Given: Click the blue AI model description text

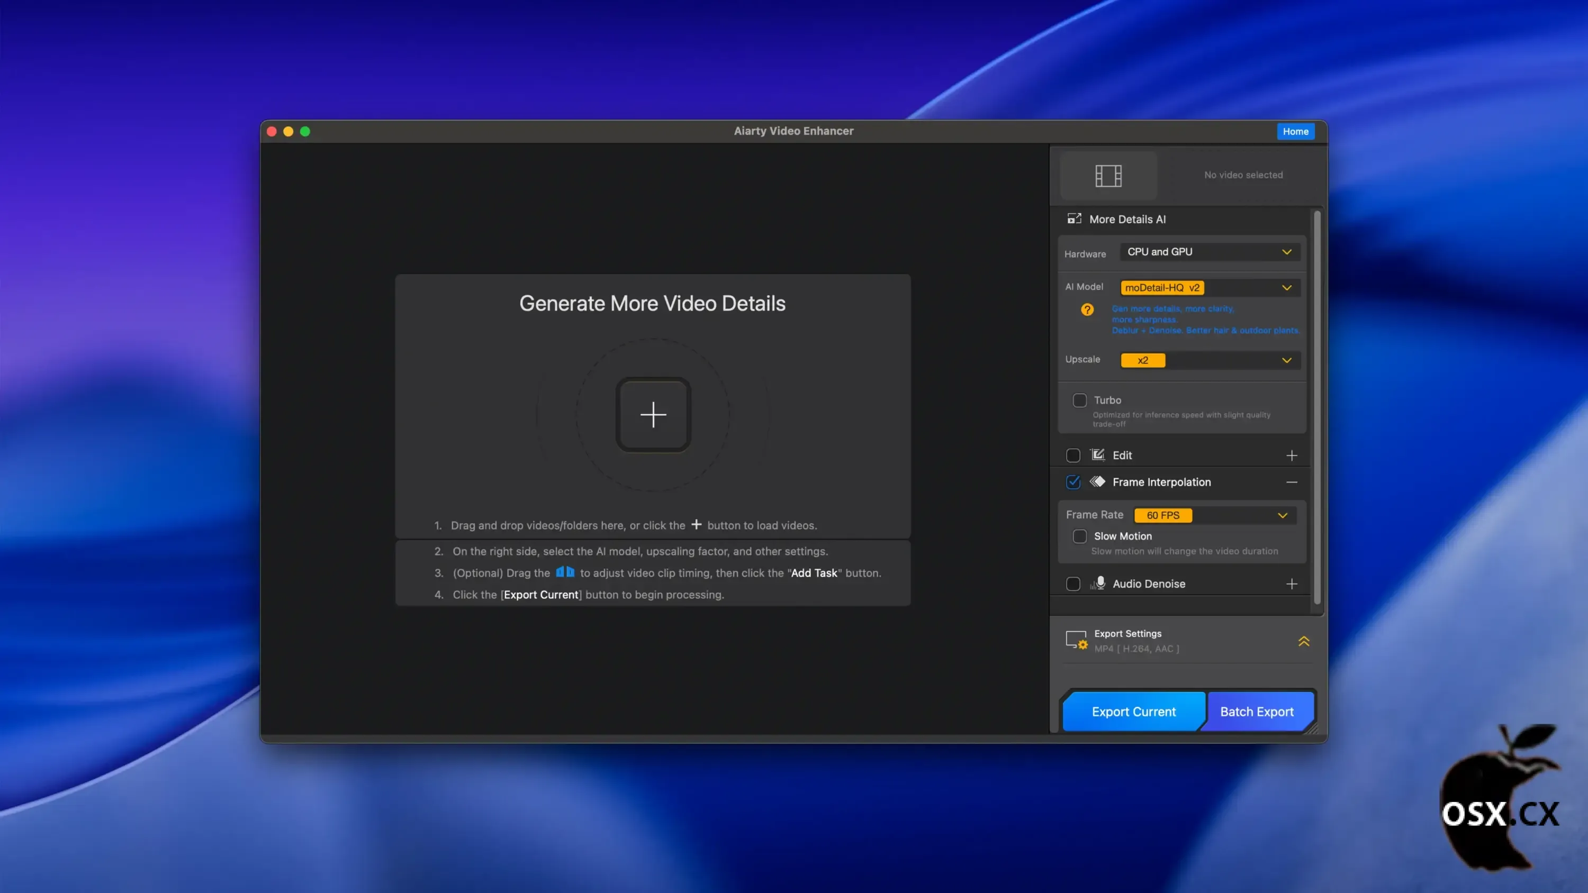Looking at the screenshot, I should tap(1205, 319).
